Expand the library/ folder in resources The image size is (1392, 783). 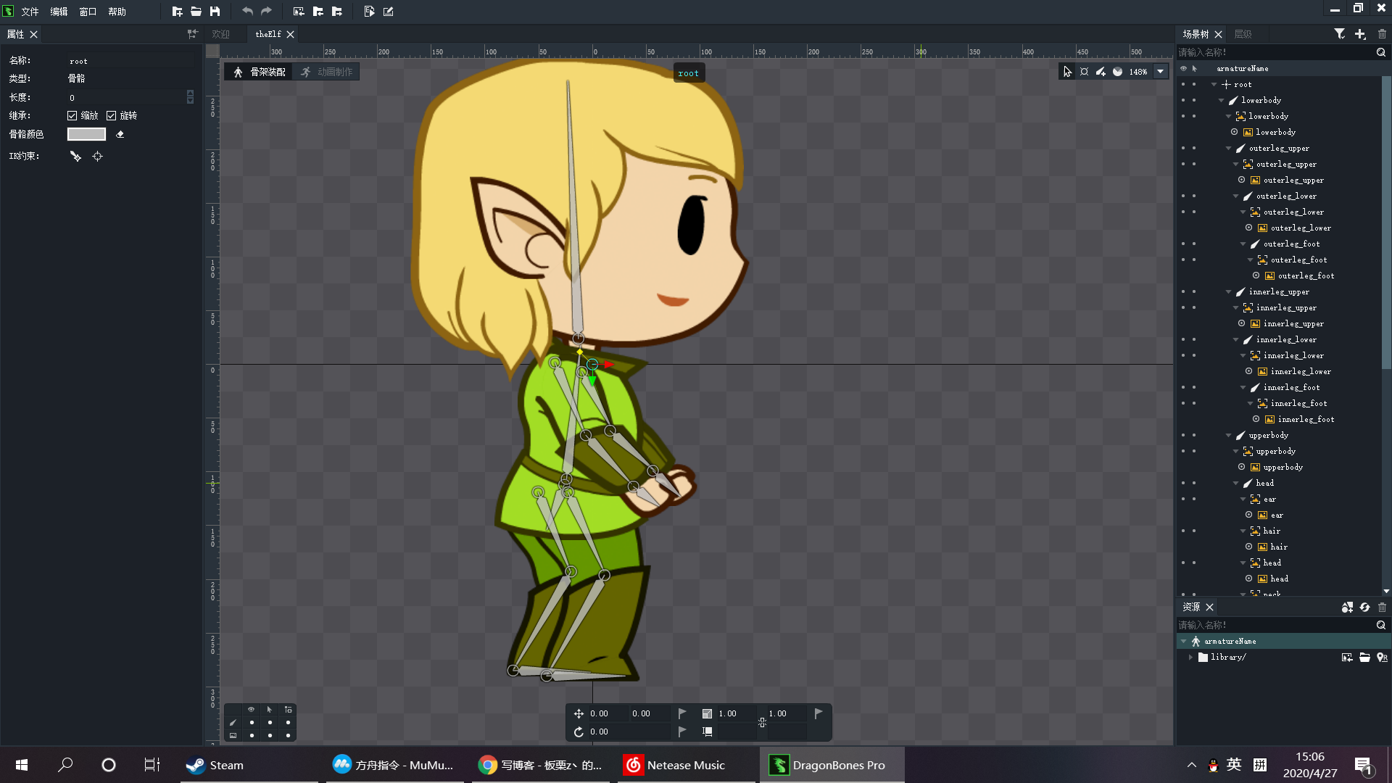1190,657
